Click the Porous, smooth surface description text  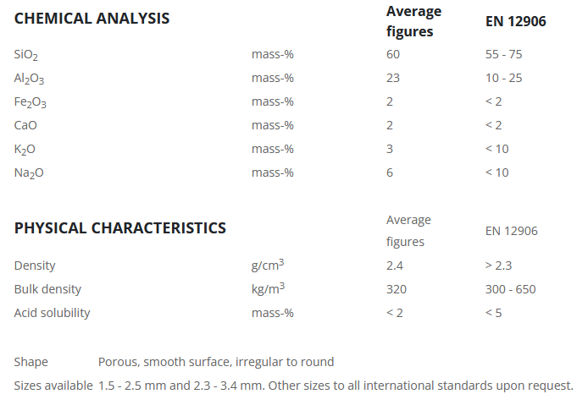point(215,362)
